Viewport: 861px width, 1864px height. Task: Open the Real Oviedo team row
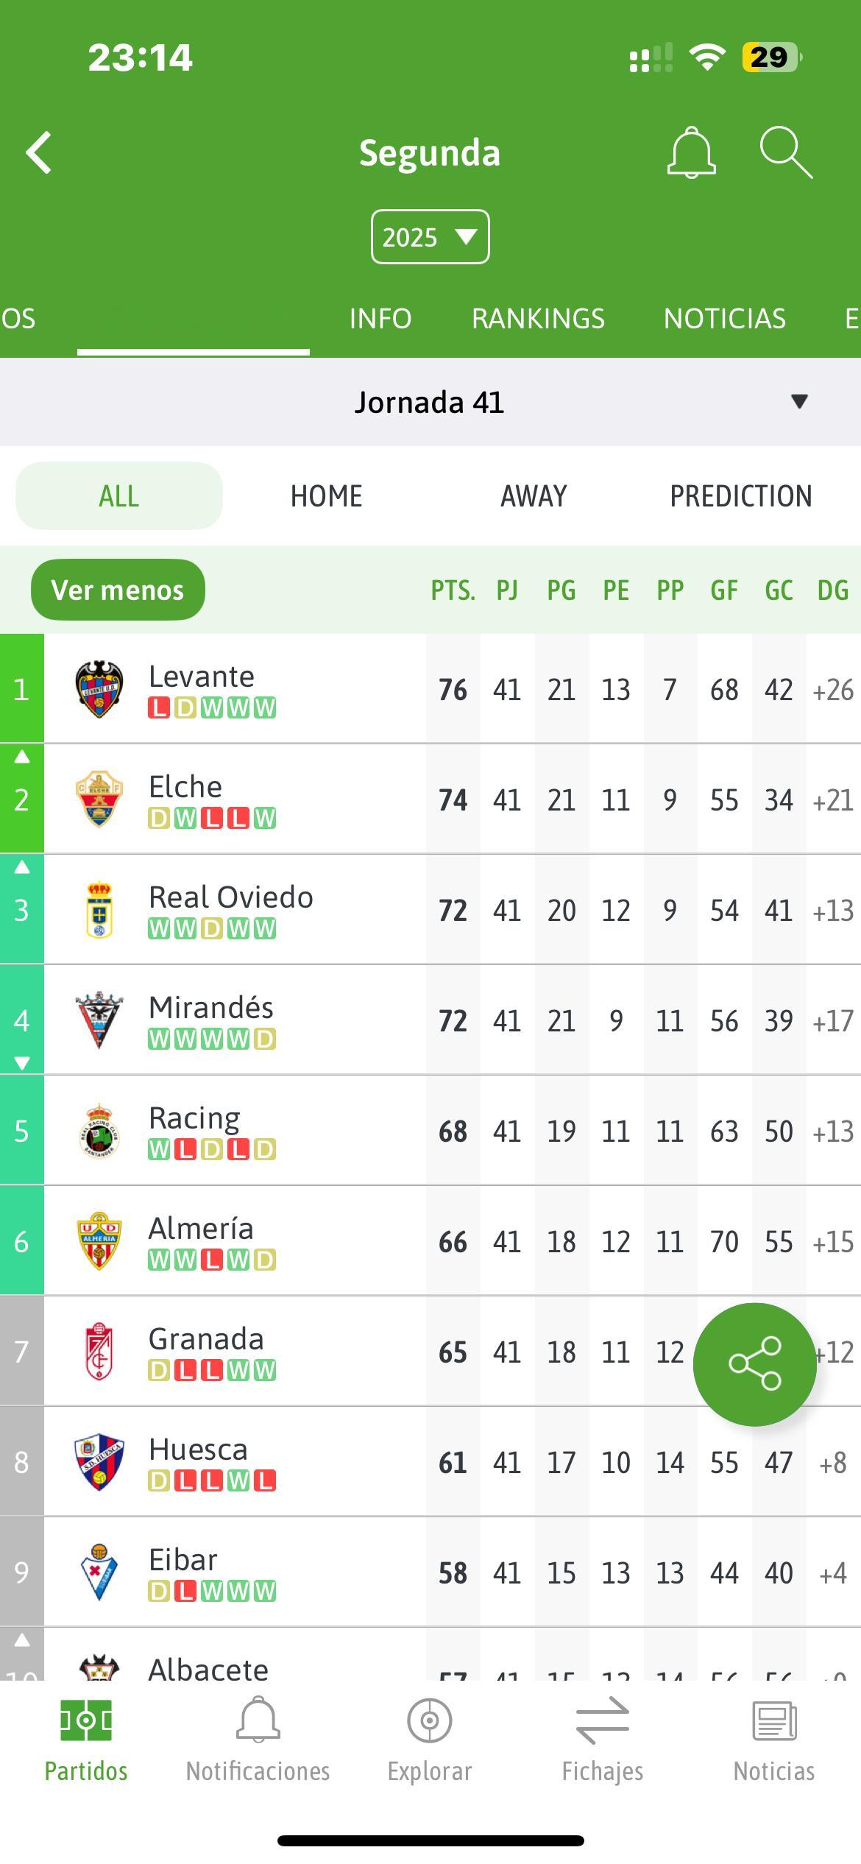431,910
